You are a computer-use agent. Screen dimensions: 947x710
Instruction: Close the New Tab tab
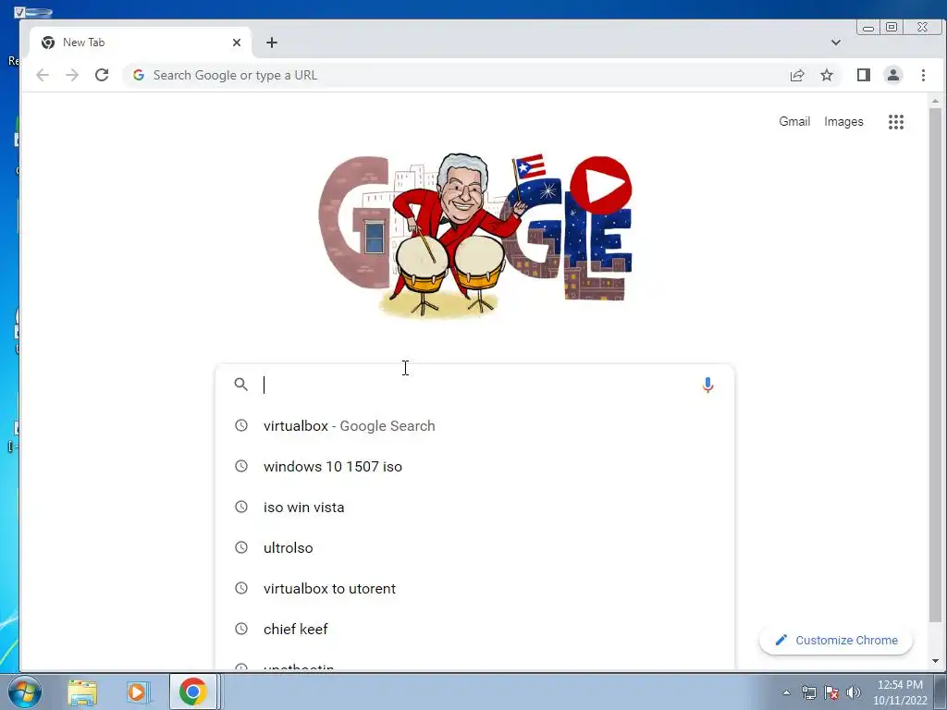tap(237, 43)
